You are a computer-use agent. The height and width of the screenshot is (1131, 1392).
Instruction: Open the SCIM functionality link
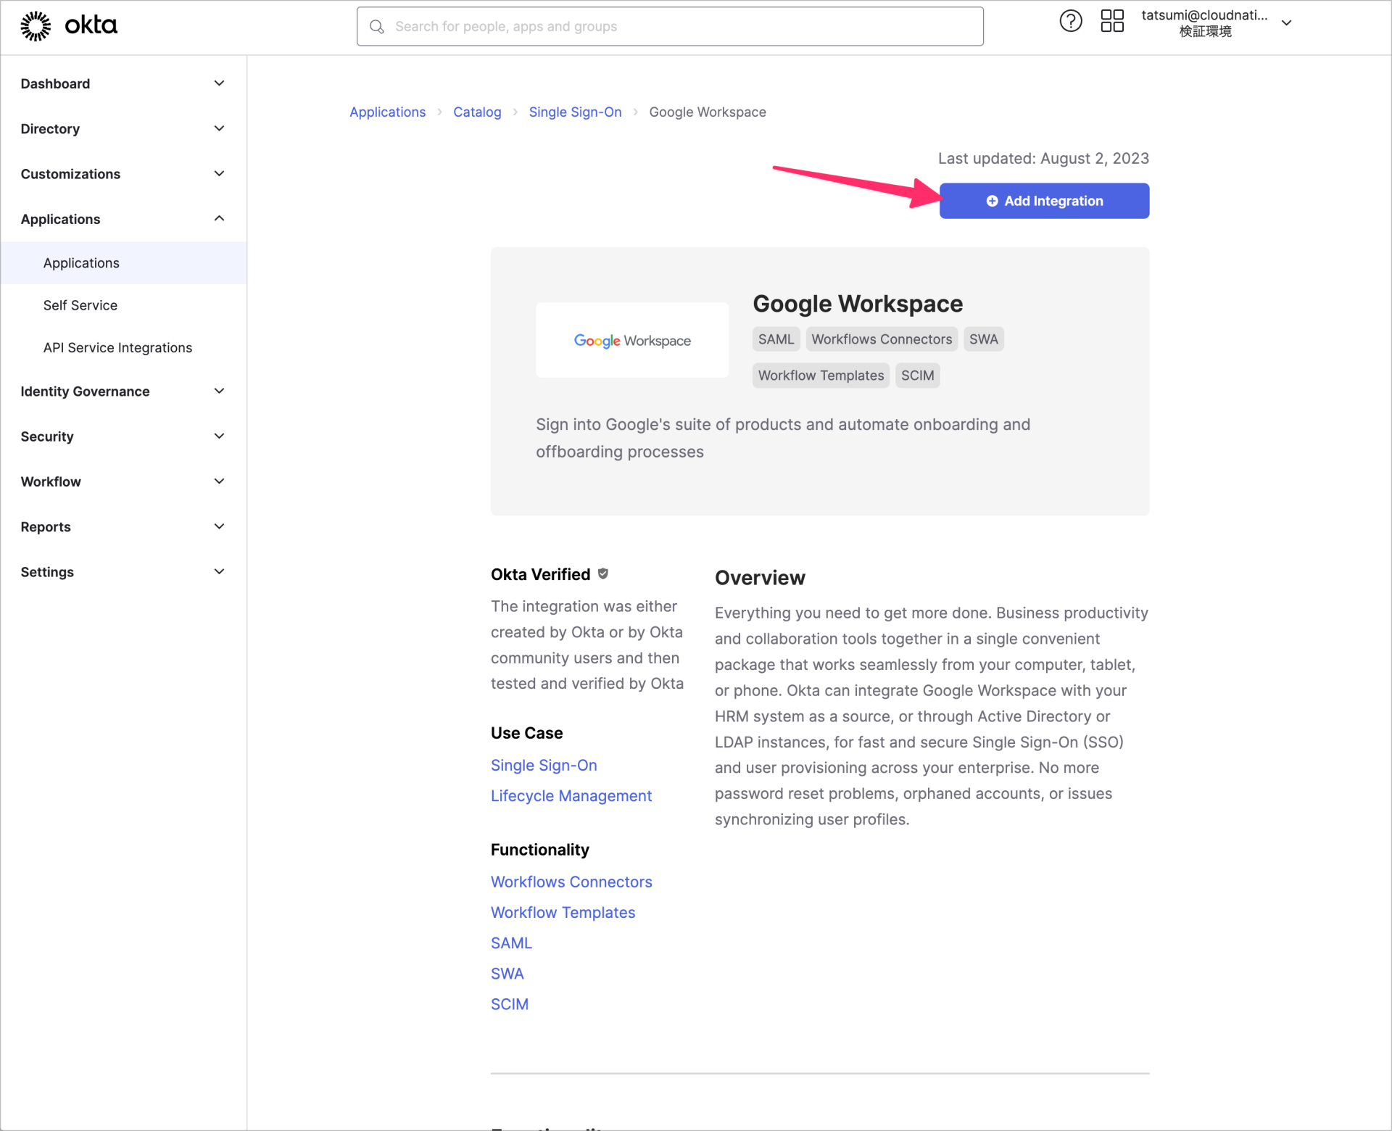(x=510, y=1003)
